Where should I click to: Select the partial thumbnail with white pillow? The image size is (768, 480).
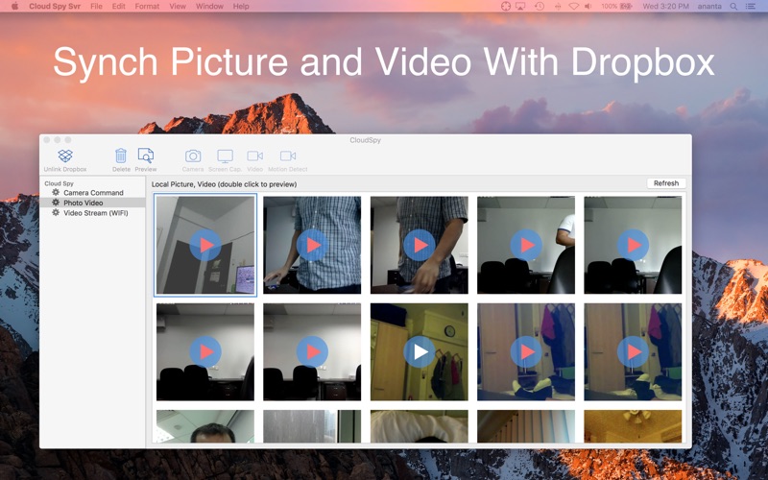[x=420, y=426]
